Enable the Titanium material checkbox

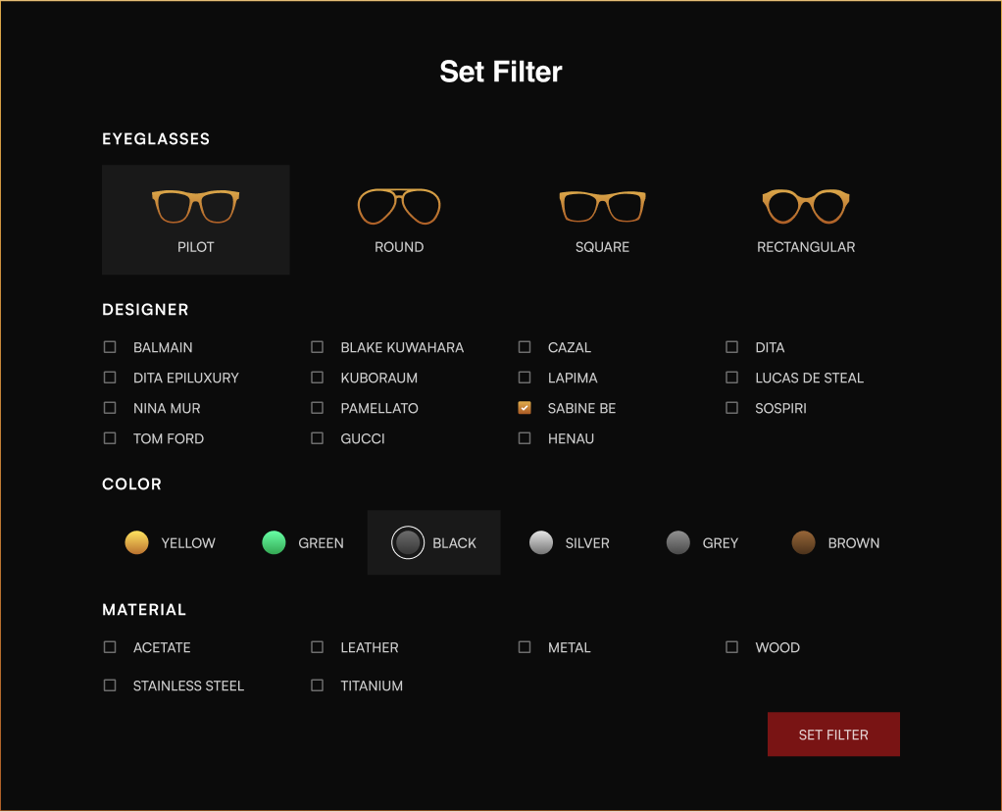[x=317, y=685]
